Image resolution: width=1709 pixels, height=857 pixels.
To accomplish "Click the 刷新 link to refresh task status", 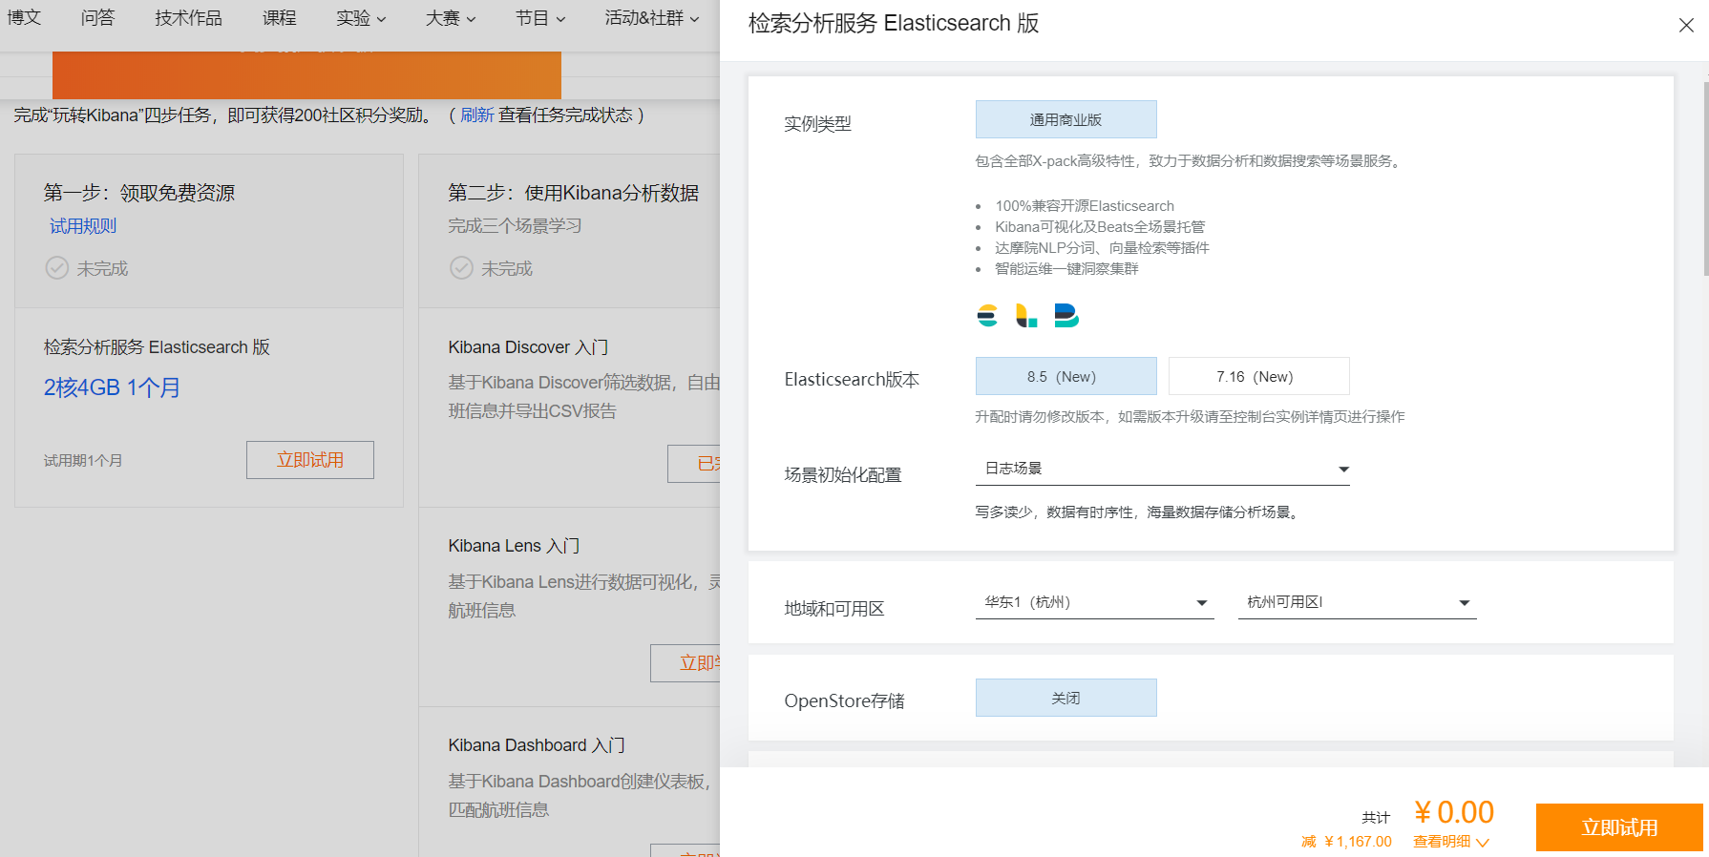I will pos(476,115).
